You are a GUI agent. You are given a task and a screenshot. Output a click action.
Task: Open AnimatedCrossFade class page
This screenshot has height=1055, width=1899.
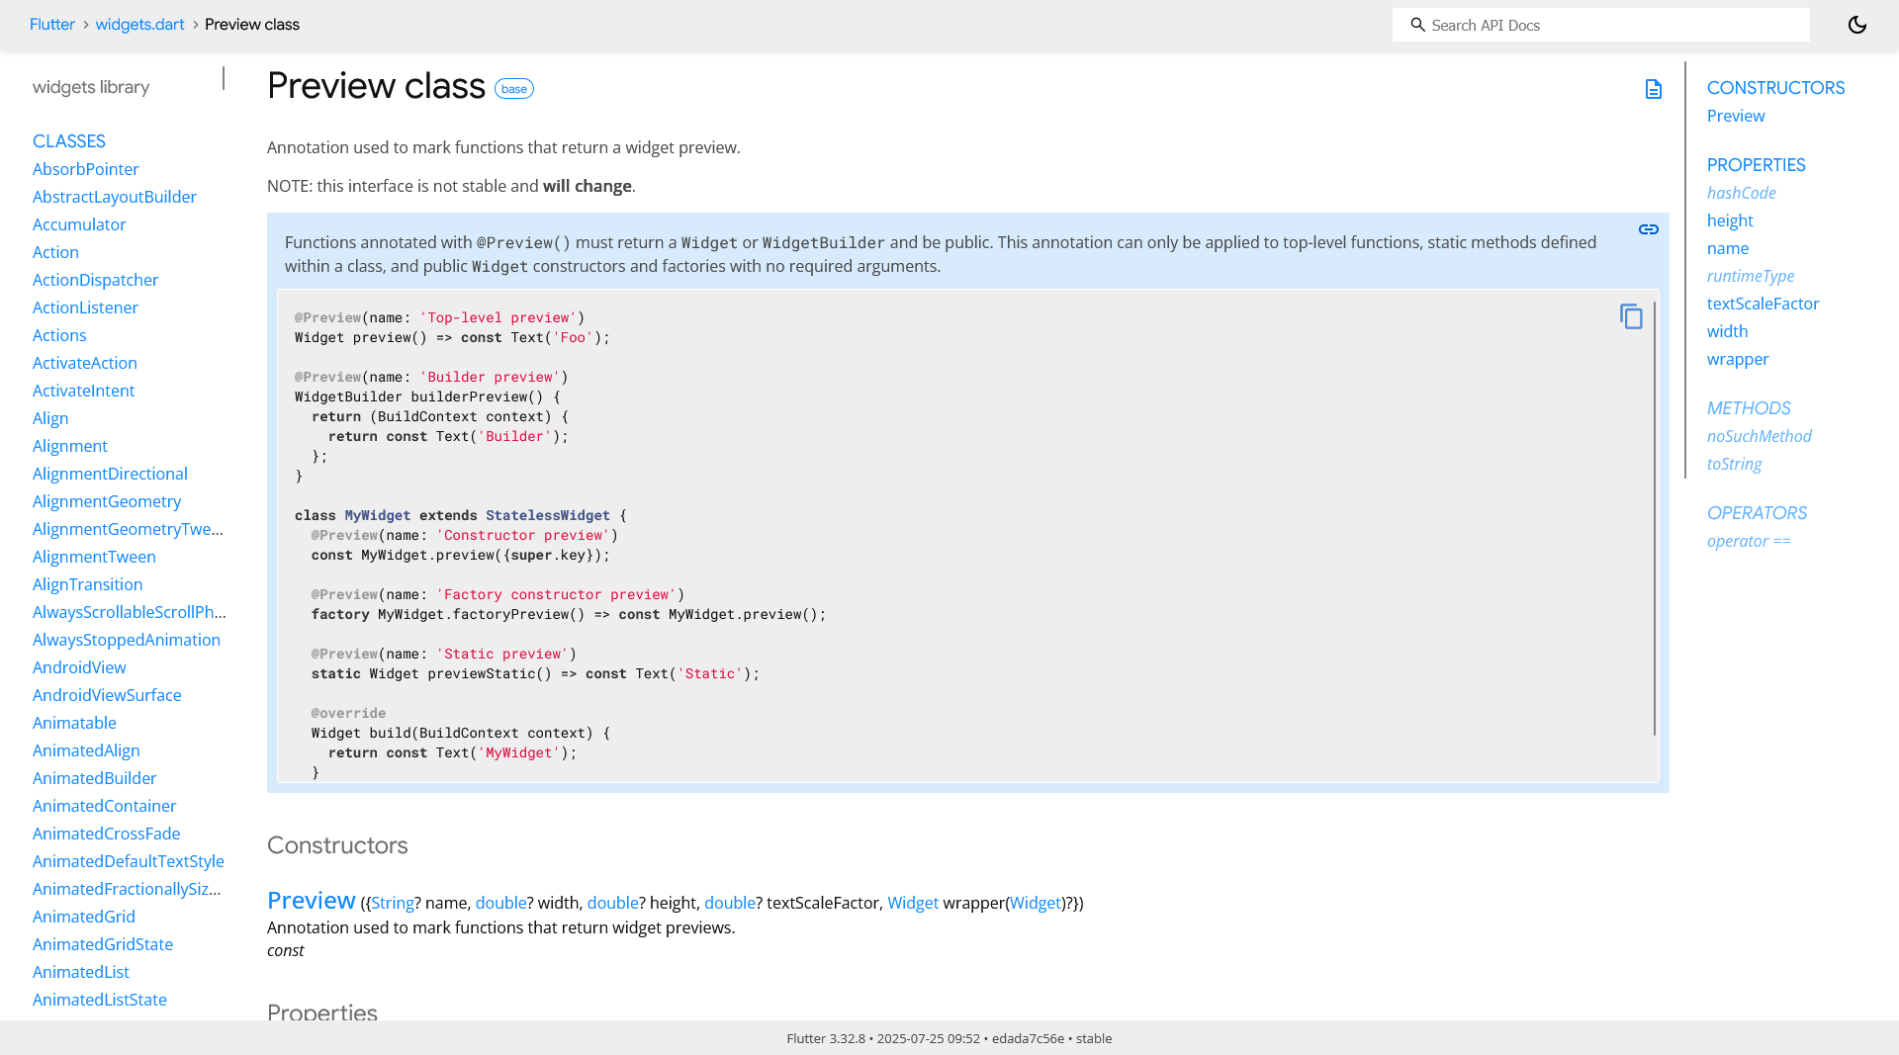[106, 834]
